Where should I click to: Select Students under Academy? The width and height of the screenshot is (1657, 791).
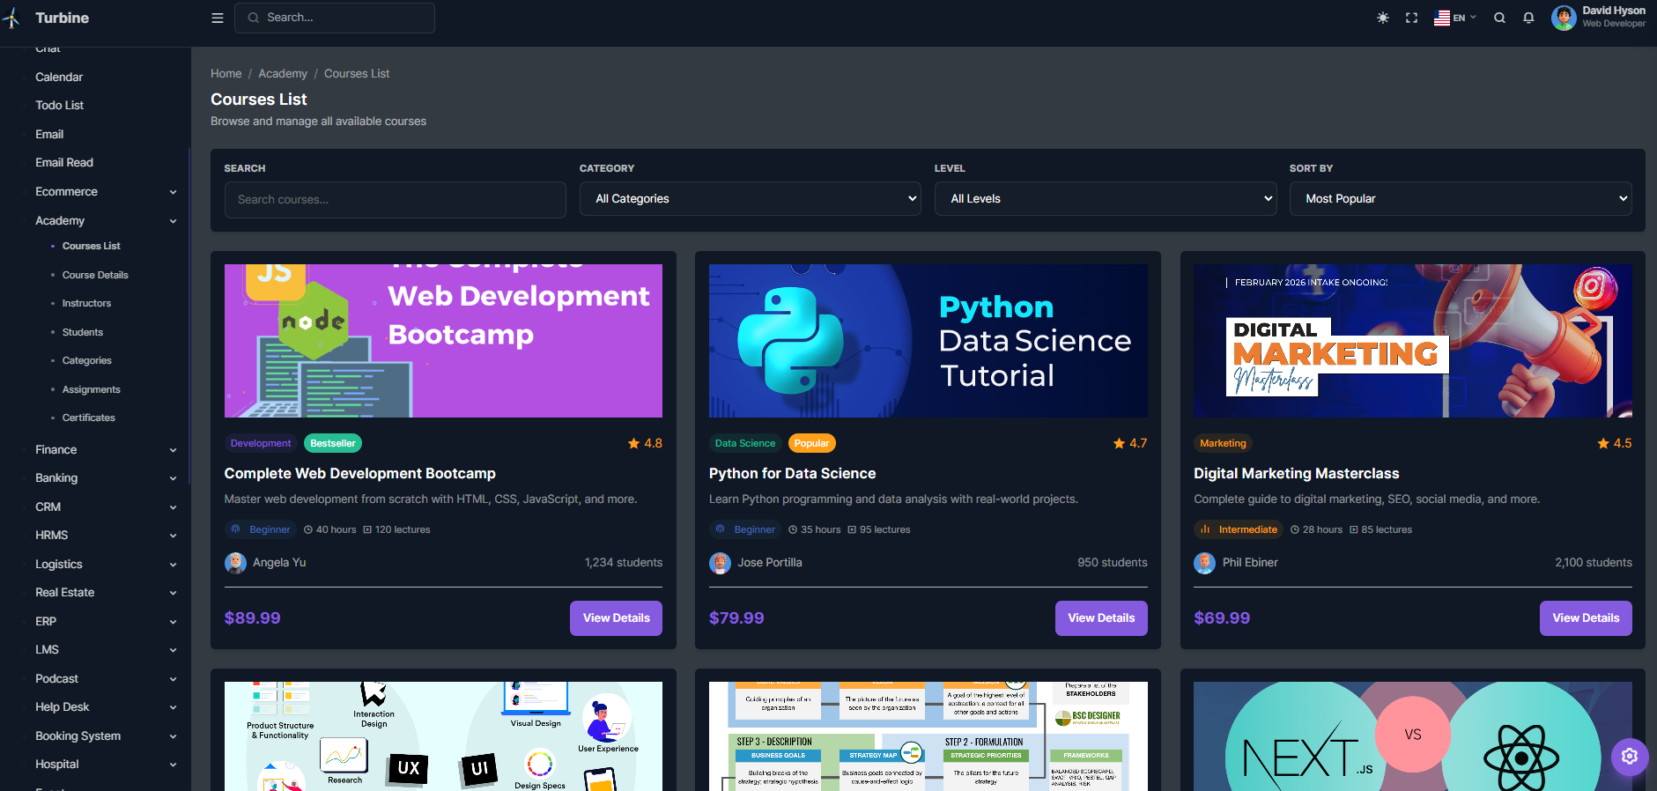83,332
